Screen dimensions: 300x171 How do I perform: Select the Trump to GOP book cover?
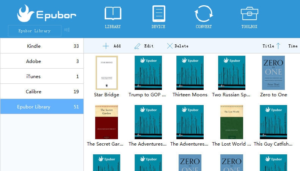(148, 73)
